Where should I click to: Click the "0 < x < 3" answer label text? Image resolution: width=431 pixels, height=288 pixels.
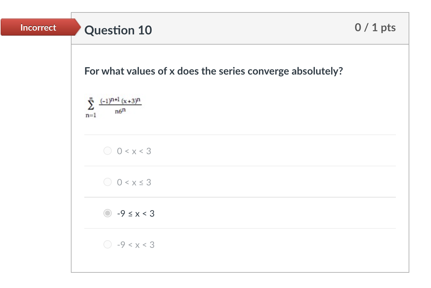tap(134, 151)
